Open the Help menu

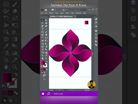[84, 13]
